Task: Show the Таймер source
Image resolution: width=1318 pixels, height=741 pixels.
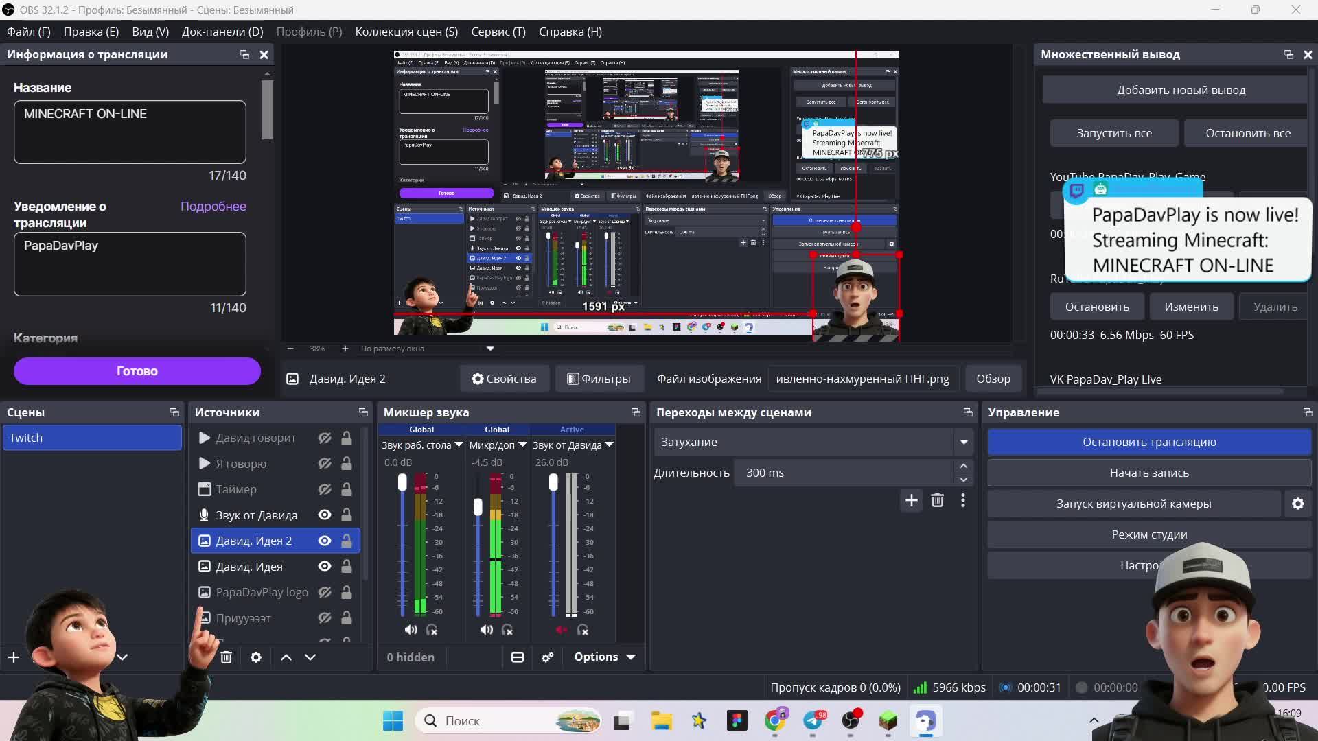Action: point(325,489)
